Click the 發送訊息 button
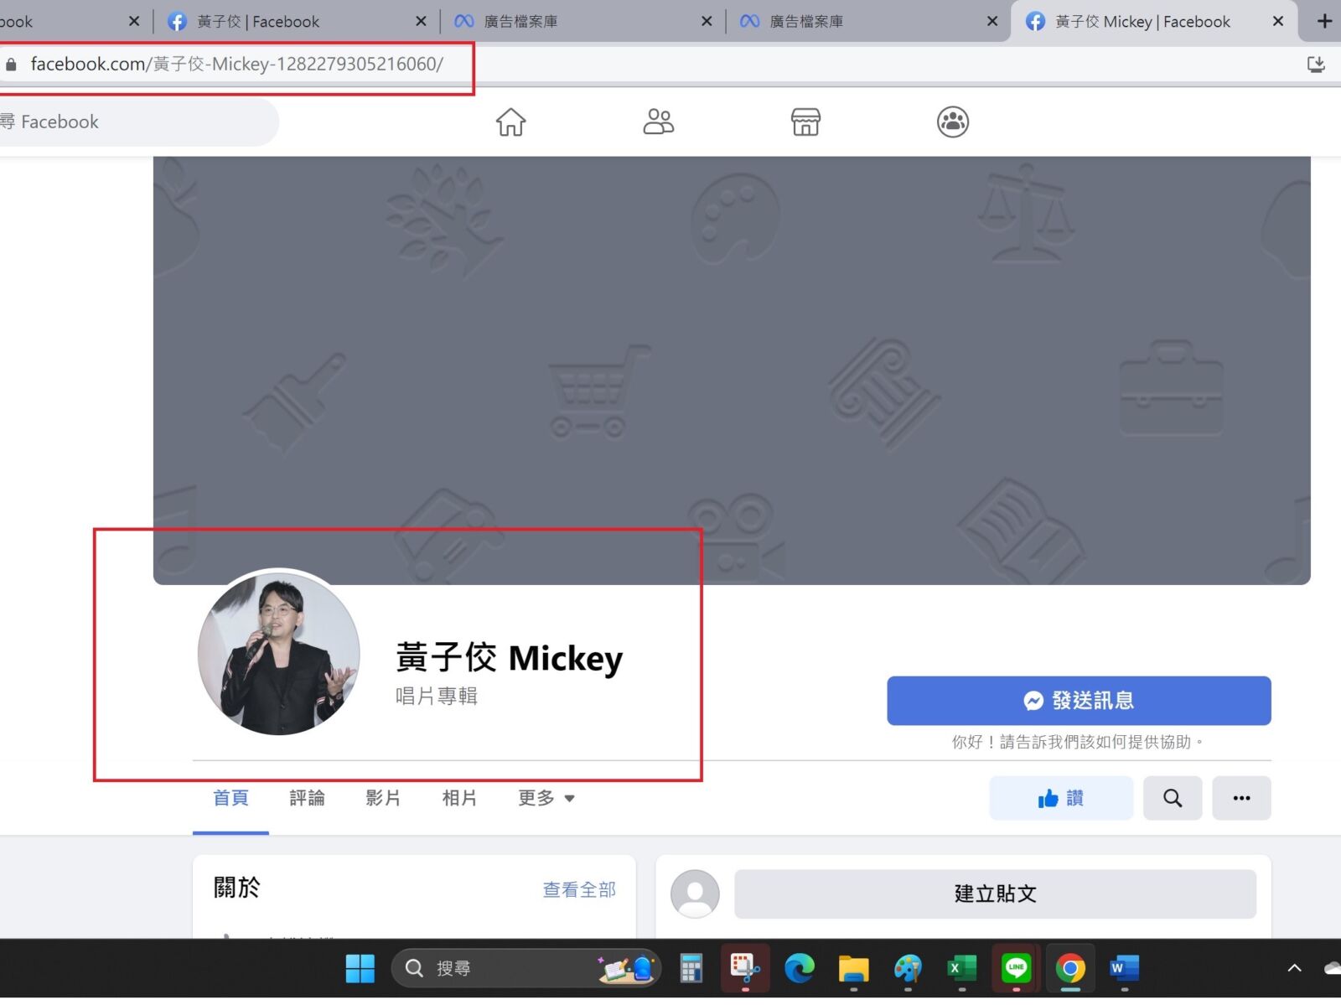Screen dimensions: 1341x1005 point(1079,701)
